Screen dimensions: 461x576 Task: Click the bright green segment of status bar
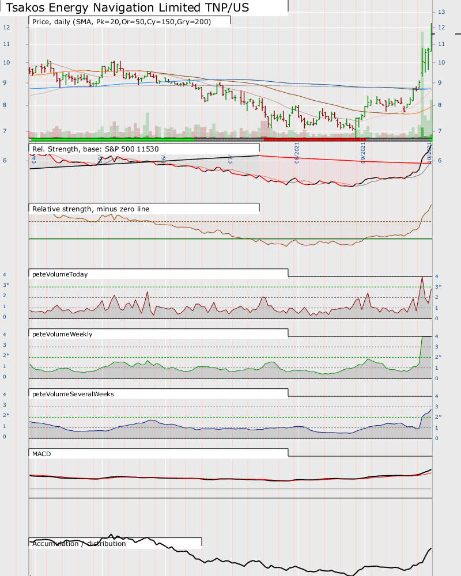coord(112,139)
